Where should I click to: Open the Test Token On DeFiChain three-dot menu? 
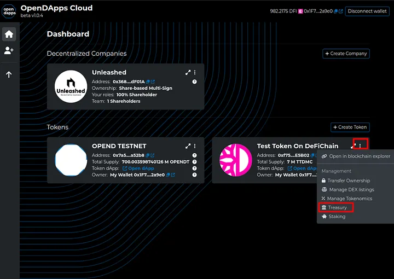pyautogui.click(x=360, y=146)
